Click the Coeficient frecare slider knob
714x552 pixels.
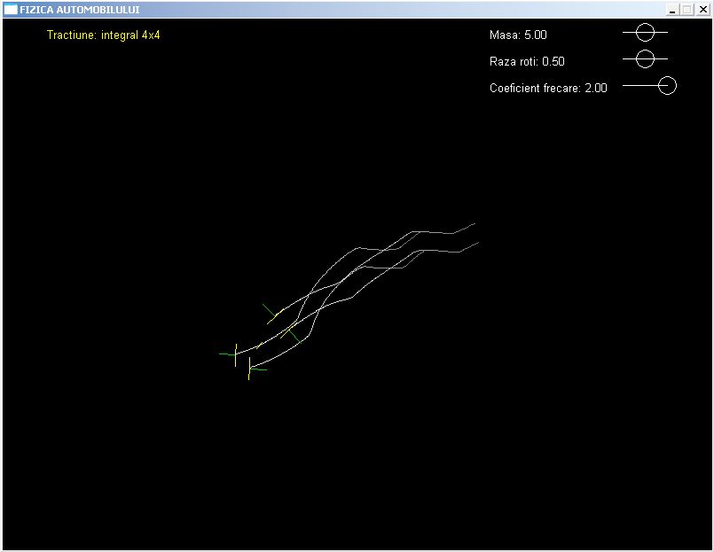(x=667, y=86)
